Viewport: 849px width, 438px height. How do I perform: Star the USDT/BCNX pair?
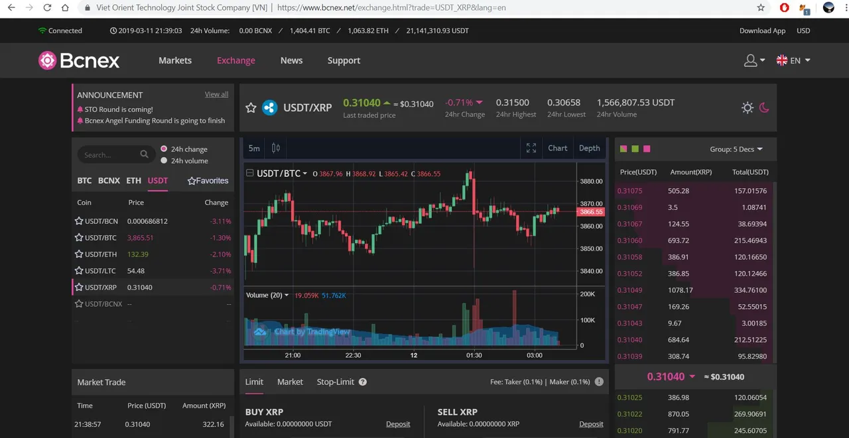click(79, 304)
